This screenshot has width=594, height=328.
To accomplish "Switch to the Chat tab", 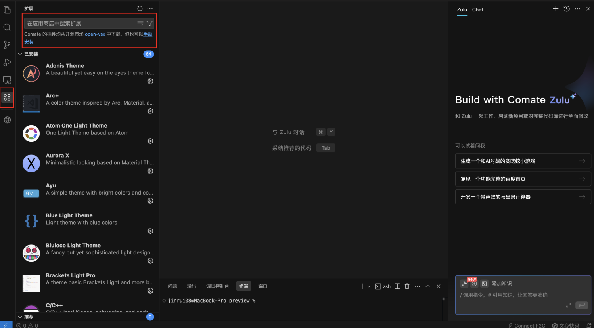I will 478,10.
